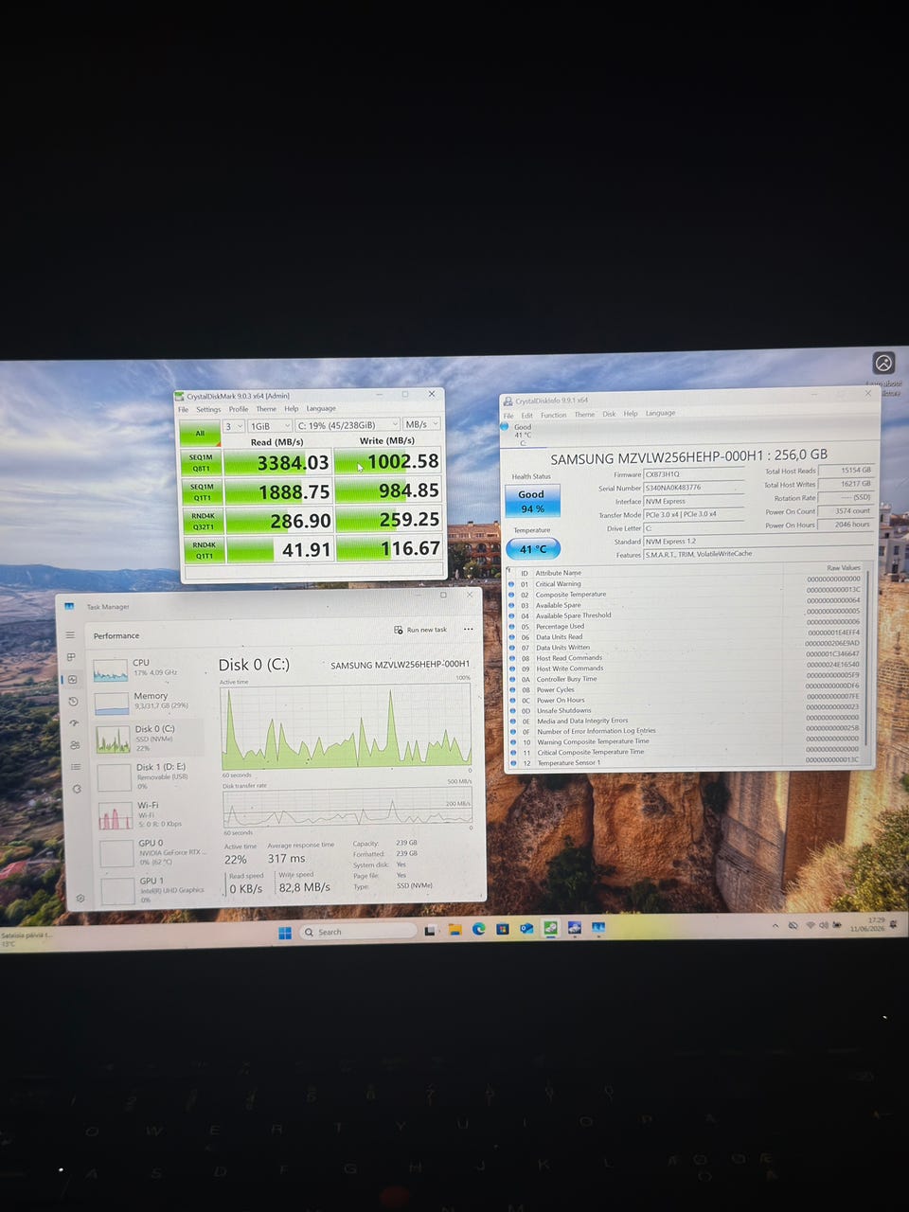This screenshot has width=909, height=1212.
Task: Open the 1GiB test size dropdown
Action: [270, 425]
